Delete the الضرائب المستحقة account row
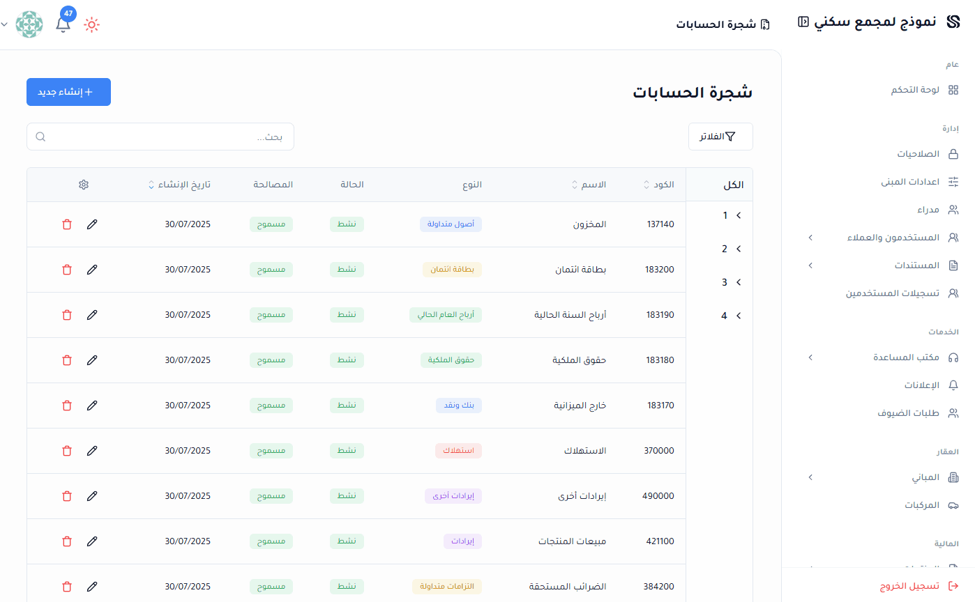Viewport: 975px width, 602px height. (67, 587)
